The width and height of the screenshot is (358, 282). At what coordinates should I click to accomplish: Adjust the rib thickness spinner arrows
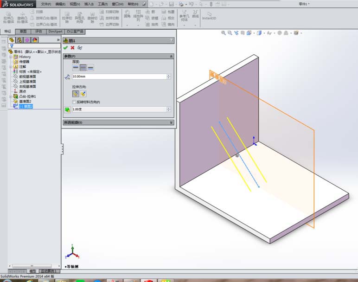168,77
